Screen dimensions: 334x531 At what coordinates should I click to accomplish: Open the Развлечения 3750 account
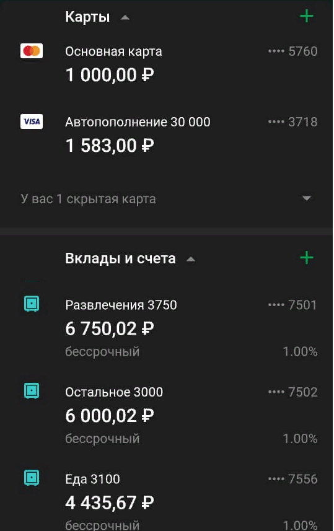[x=167, y=328]
